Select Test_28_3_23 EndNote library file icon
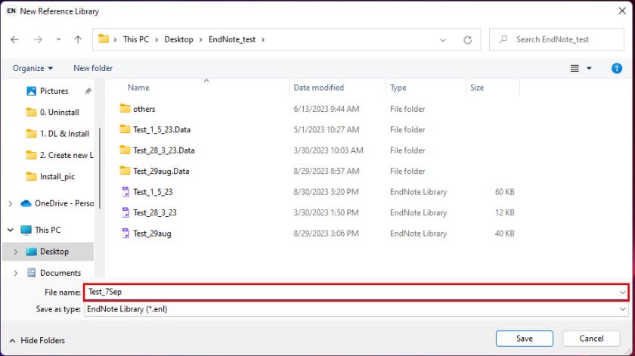Screen dimensions: 635x356 coord(125,212)
